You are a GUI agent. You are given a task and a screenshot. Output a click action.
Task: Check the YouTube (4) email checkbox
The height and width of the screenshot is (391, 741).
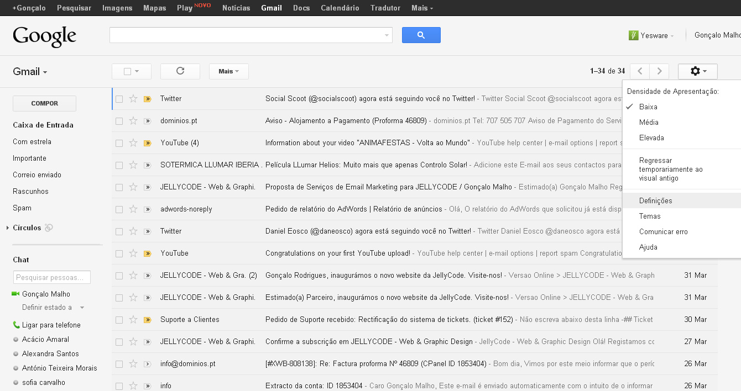[119, 143]
